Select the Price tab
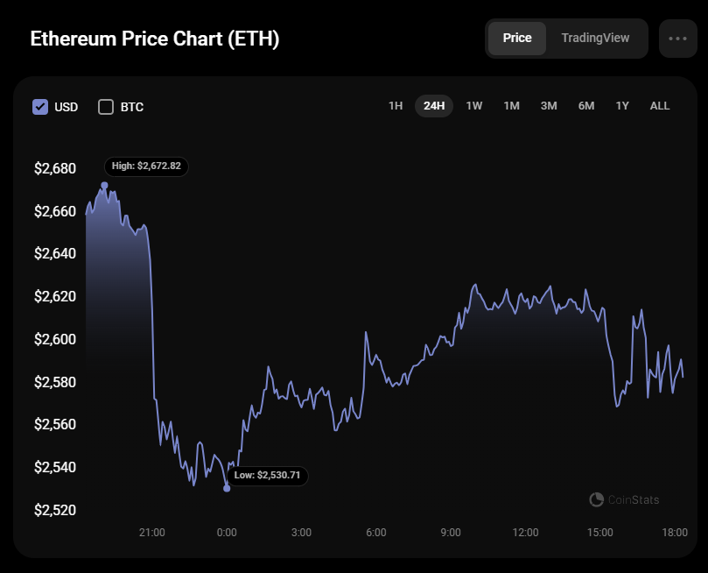Viewport: 708px width, 573px height. point(517,38)
